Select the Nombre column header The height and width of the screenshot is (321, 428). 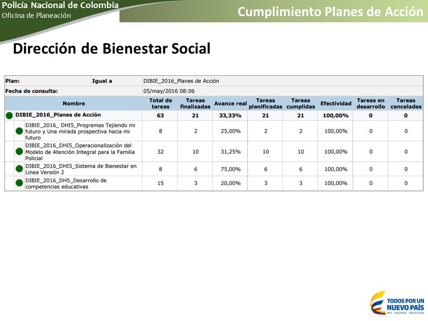coord(74,103)
